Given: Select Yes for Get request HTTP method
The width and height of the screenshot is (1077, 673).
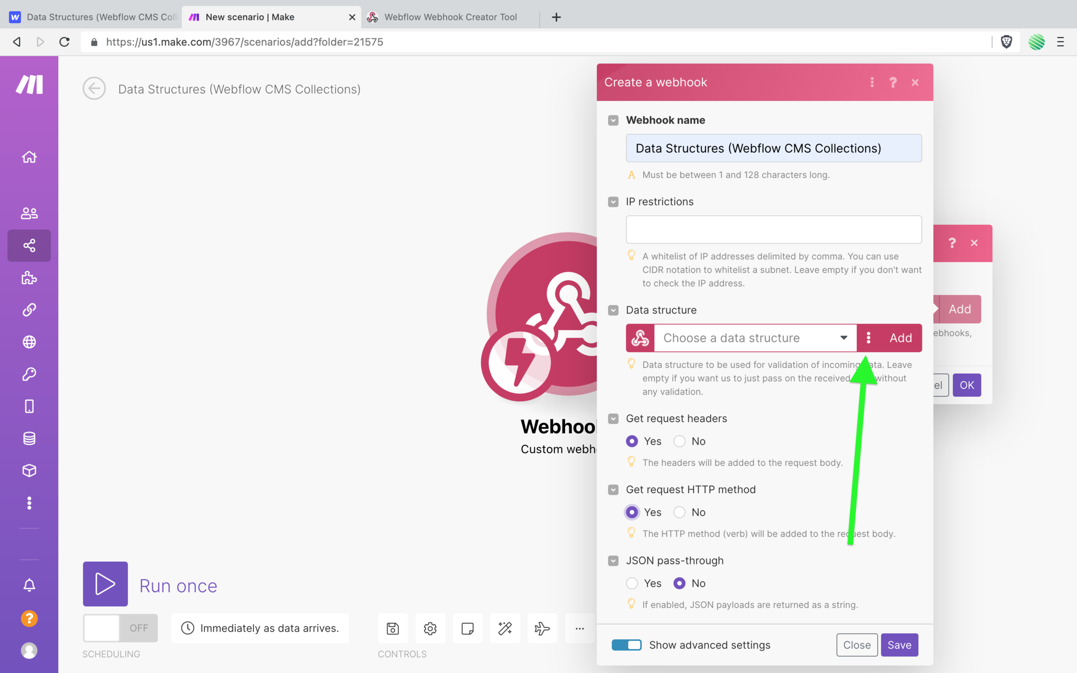Looking at the screenshot, I should pos(632,512).
